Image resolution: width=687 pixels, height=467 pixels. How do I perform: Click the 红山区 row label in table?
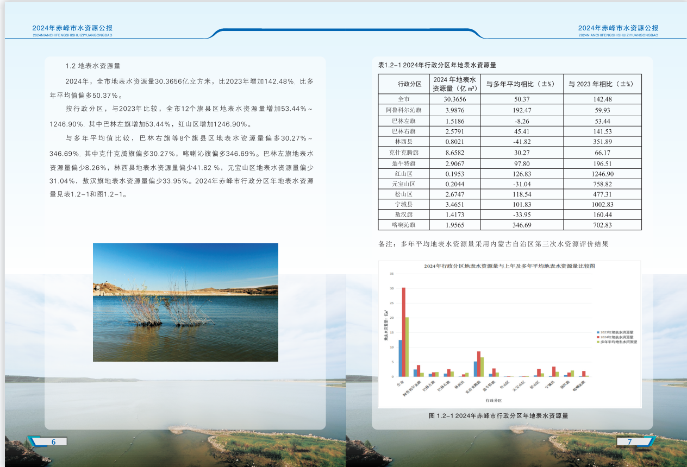[403, 174]
